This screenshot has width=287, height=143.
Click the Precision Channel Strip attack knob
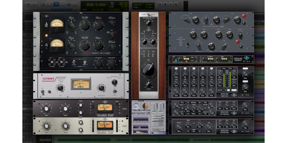[x=220, y=74]
